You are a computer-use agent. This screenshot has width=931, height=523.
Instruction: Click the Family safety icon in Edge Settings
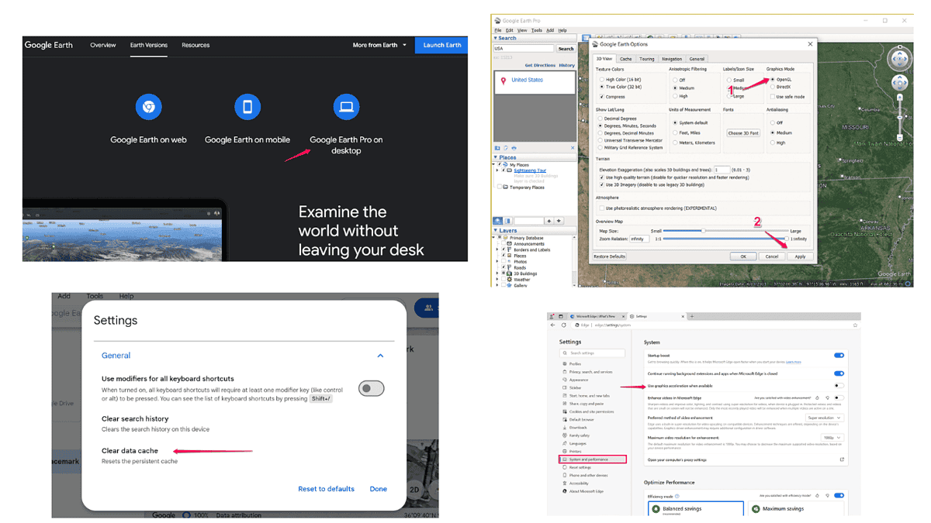(x=564, y=435)
